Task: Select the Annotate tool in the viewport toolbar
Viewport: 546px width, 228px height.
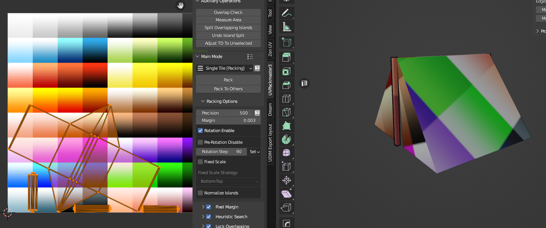Action: (x=287, y=13)
